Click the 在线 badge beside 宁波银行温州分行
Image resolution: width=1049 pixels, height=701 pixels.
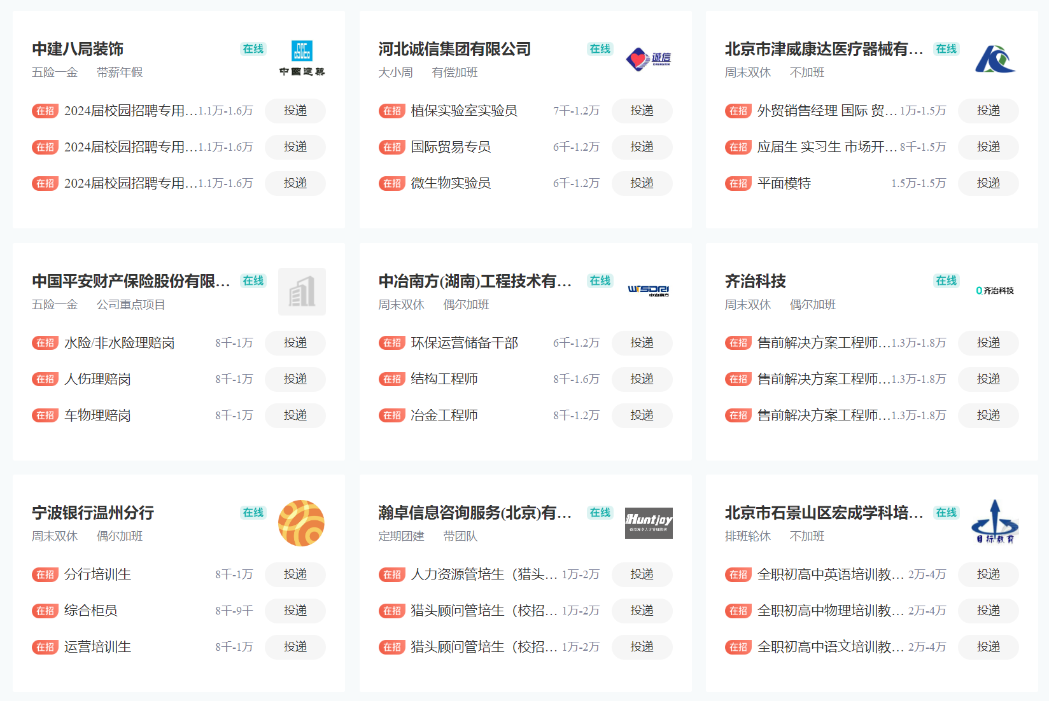(x=253, y=512)
